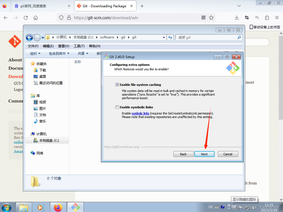283x212 pixels.
Task: Open the symbolic links hyperlink
Action: point(140,113)
